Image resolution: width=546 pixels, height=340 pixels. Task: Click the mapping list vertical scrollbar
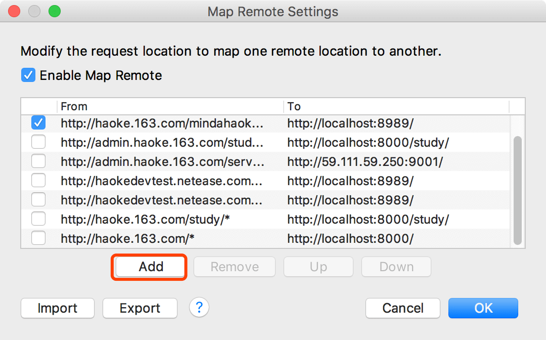click(x=517, y=190)
